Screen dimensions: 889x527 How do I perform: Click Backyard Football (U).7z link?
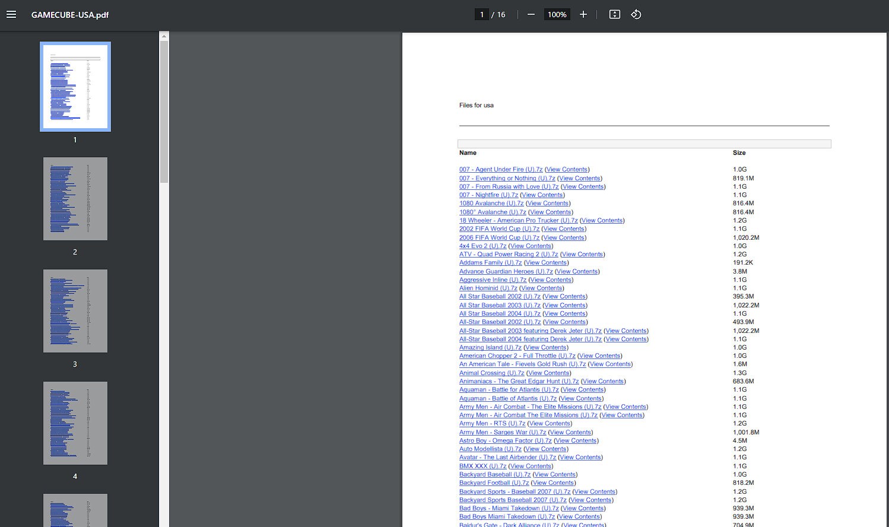click(494, 482)
